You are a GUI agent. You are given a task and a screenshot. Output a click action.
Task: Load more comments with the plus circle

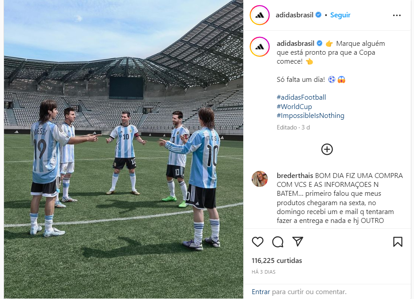click(327, 149)
